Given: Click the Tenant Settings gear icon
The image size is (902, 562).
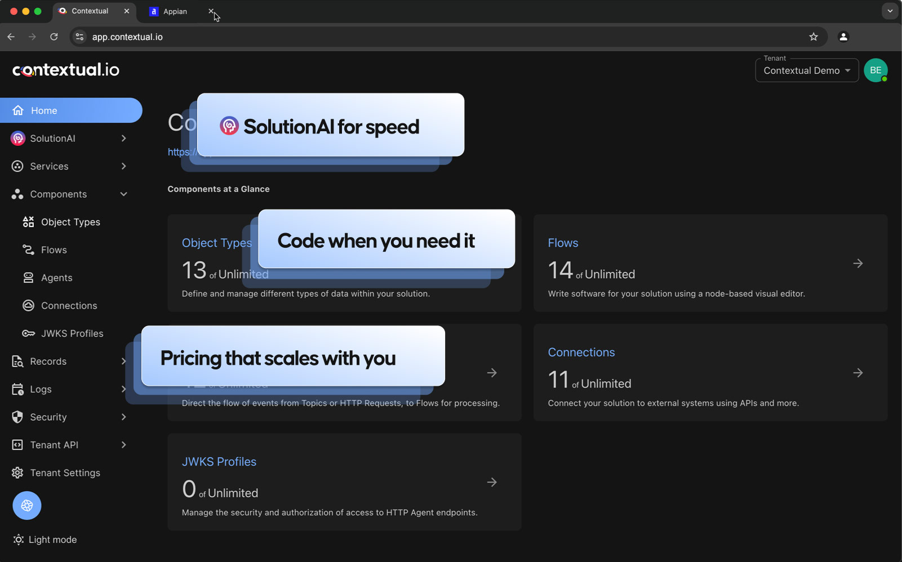Looking at the screenshot, I should (x=17, y=472).
